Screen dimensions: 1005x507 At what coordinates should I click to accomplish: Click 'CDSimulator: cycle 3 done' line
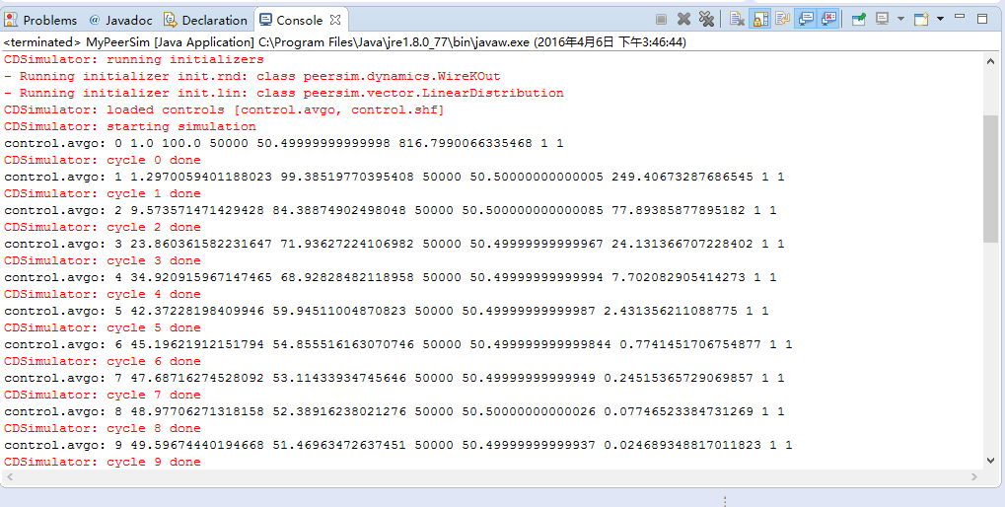pyautogui.click(x=103, y=260)
